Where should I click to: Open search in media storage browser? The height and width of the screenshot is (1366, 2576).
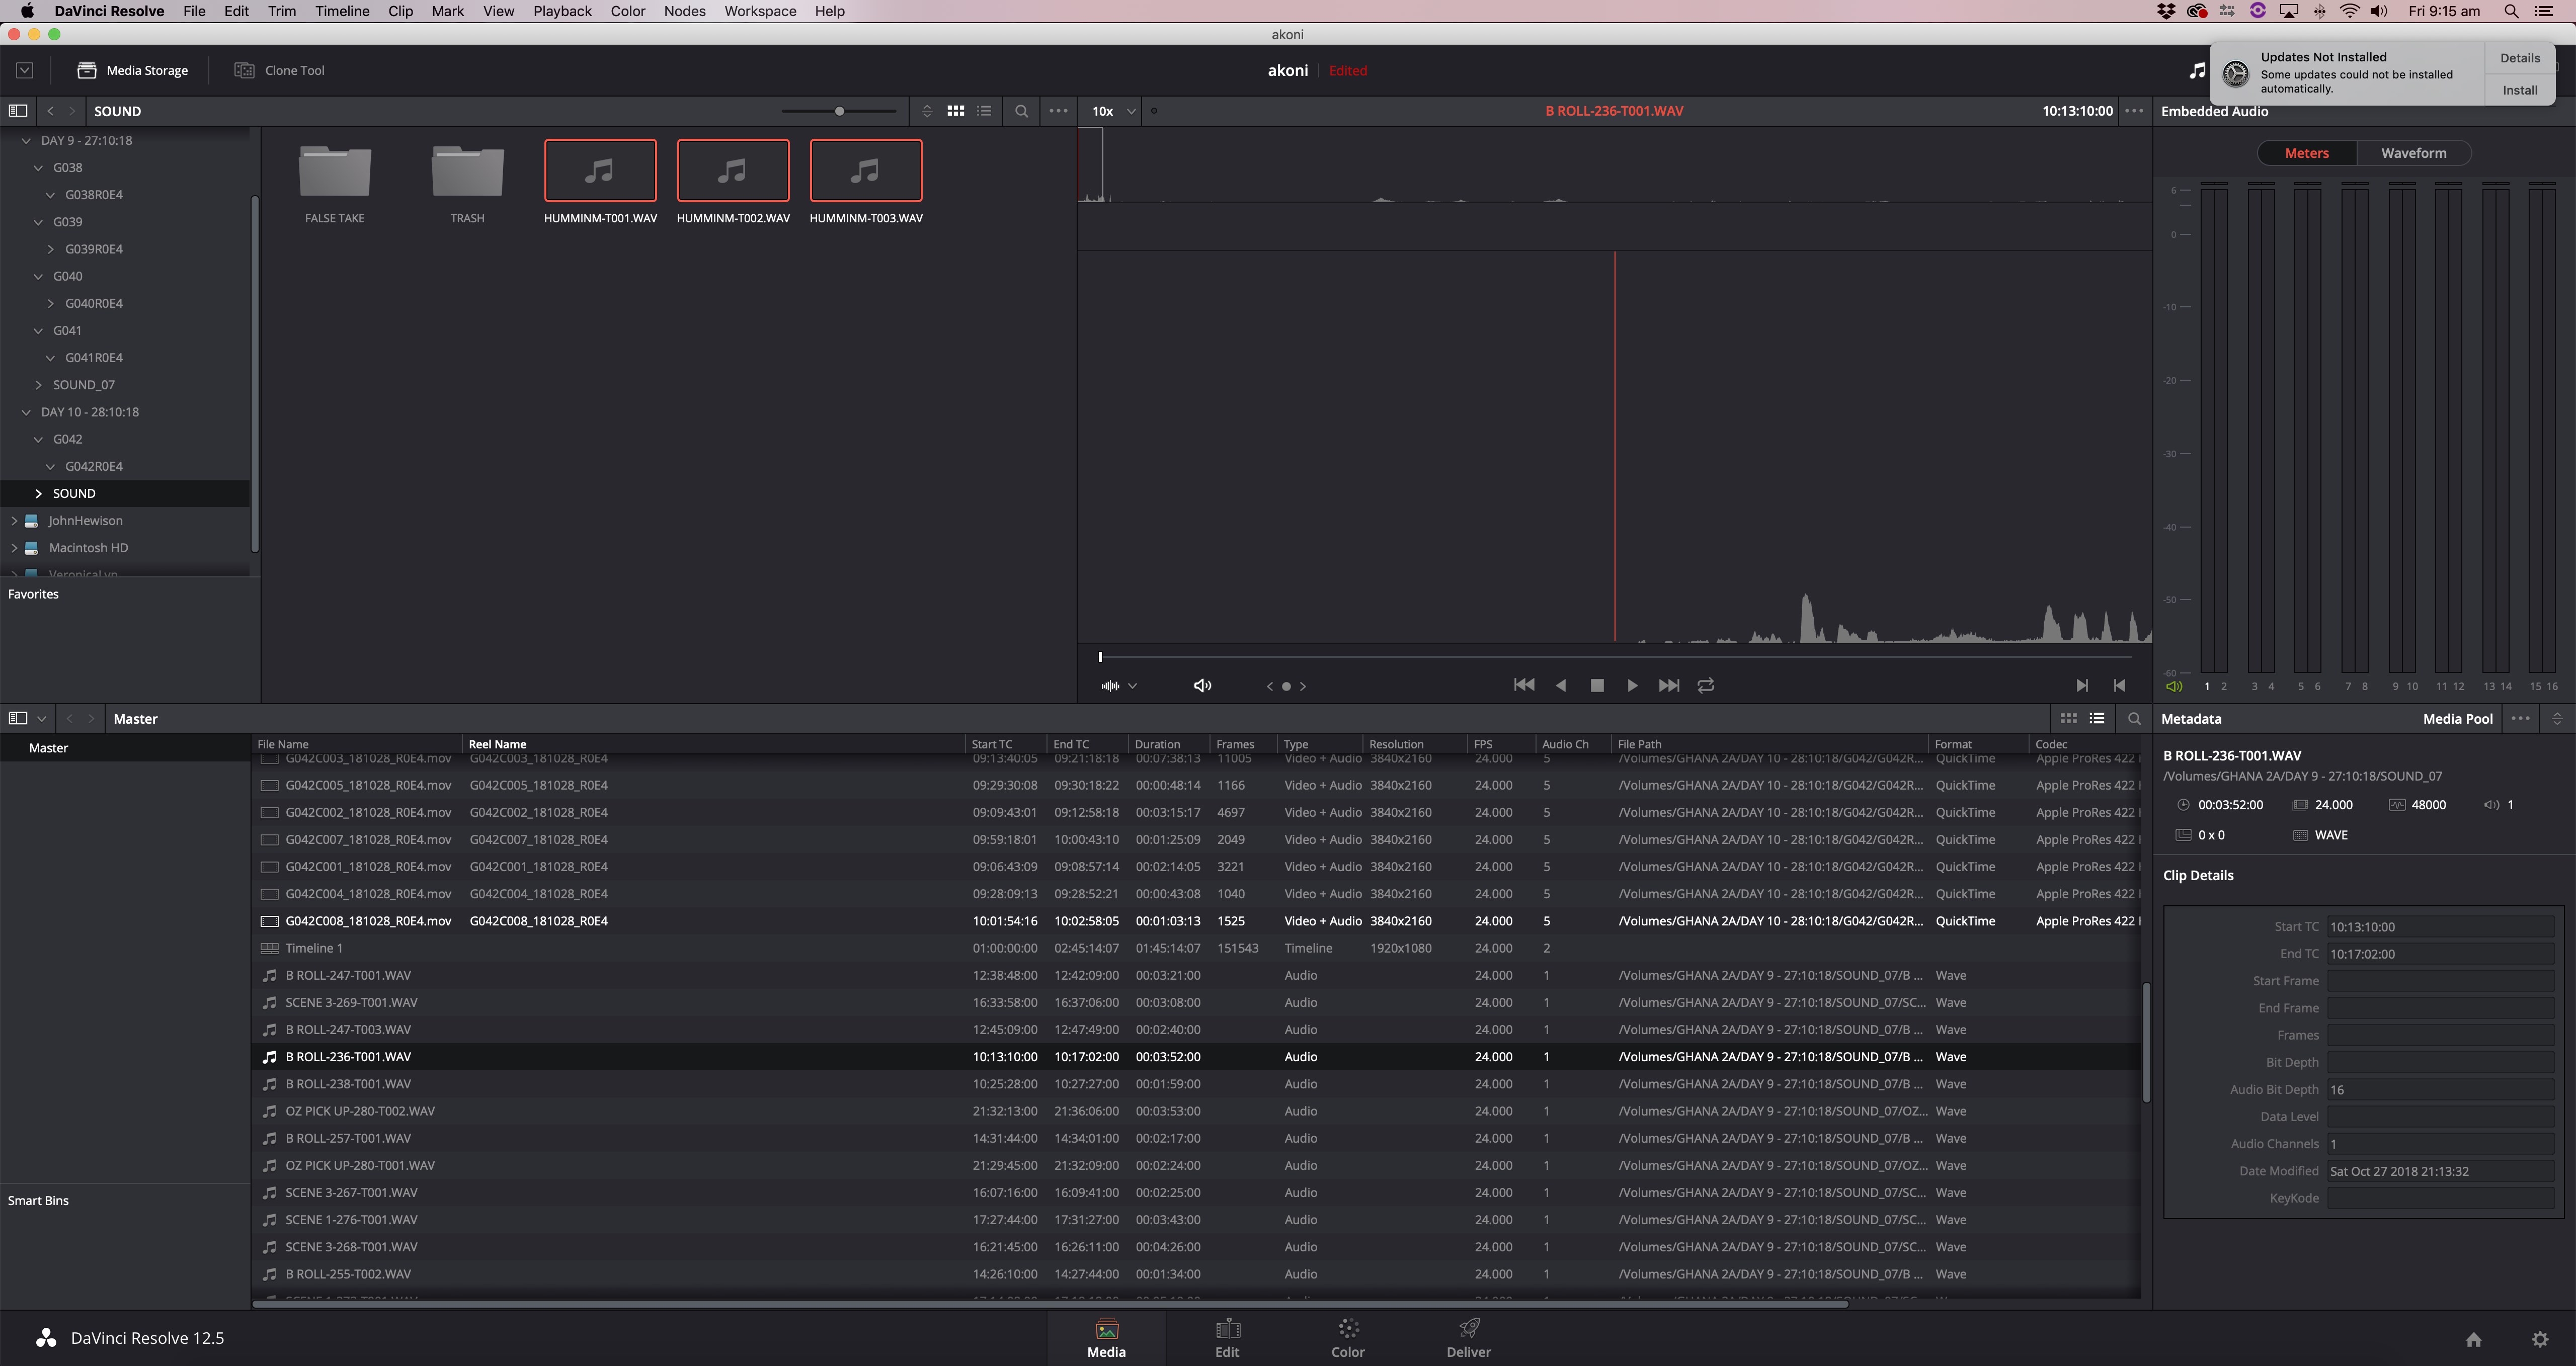pyautogui.click(x=1021, y=111)
